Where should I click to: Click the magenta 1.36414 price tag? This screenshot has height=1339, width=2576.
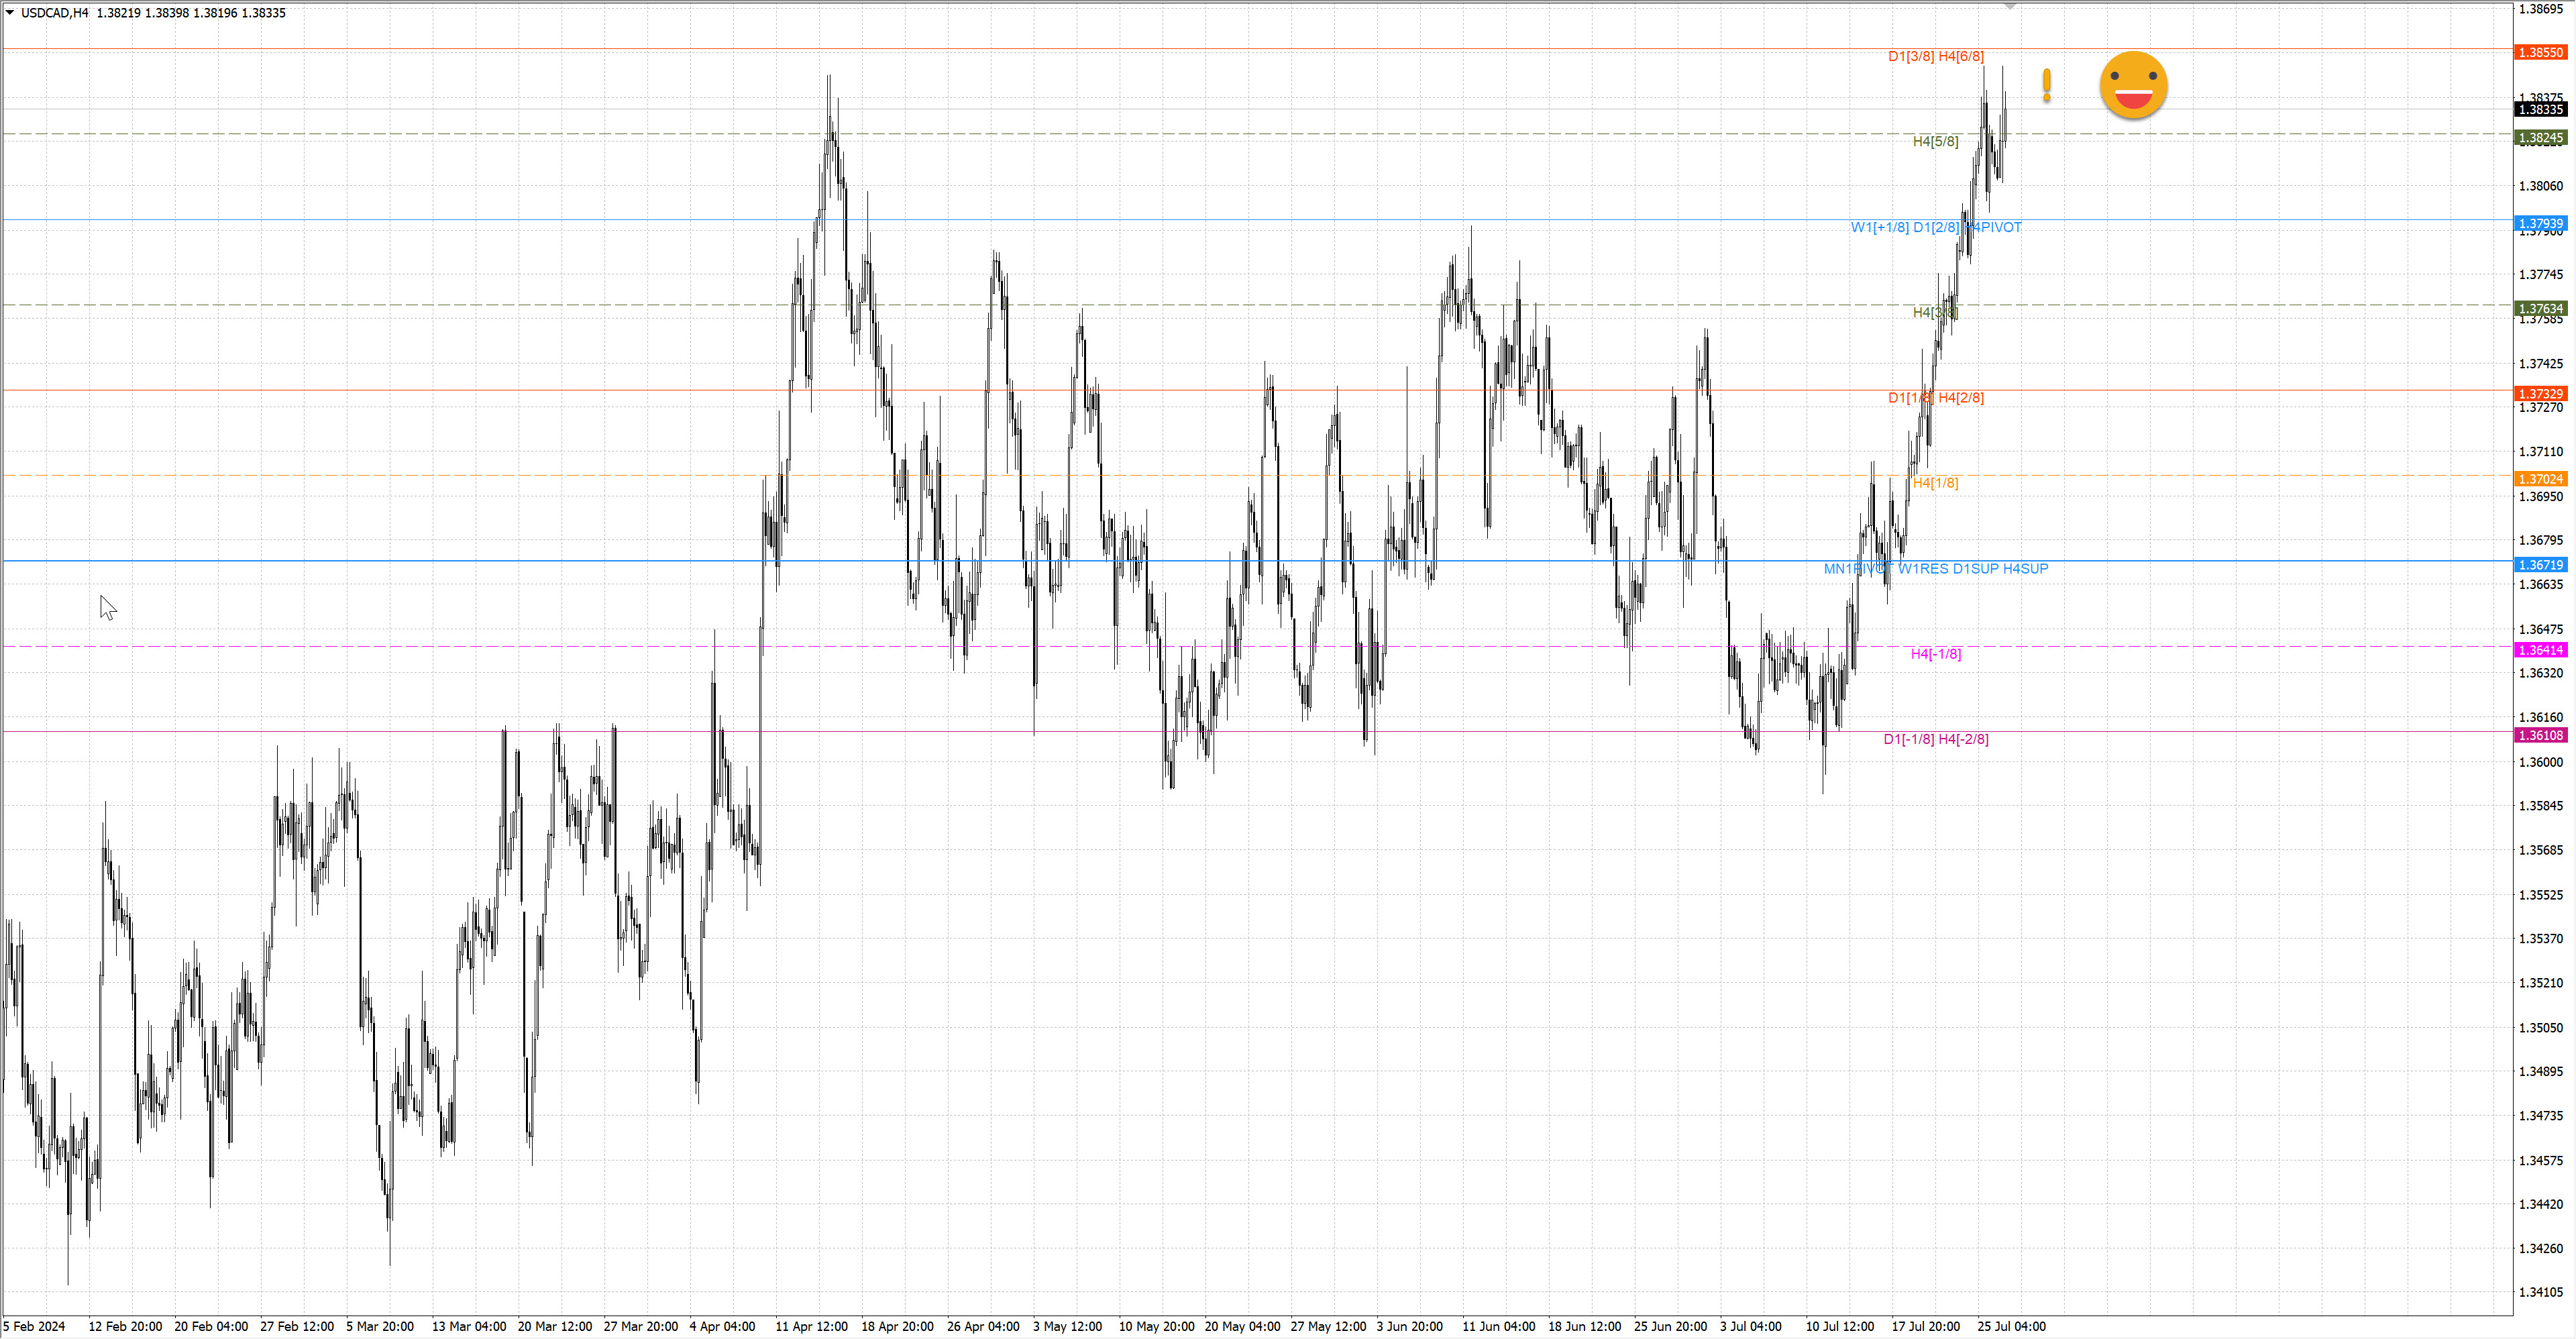(2540, 650)
